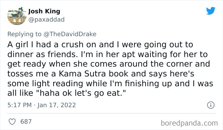View the 687 likes count
The width and height of the screenshot is (223, 130).
tap(25, 121)
